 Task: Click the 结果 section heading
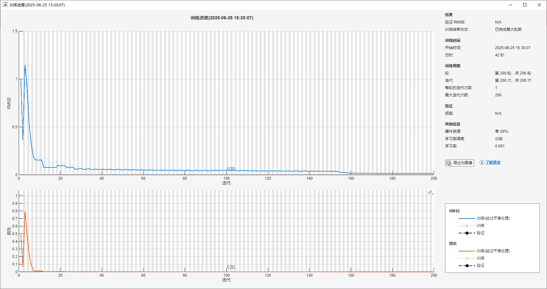[x=449, y=15]
